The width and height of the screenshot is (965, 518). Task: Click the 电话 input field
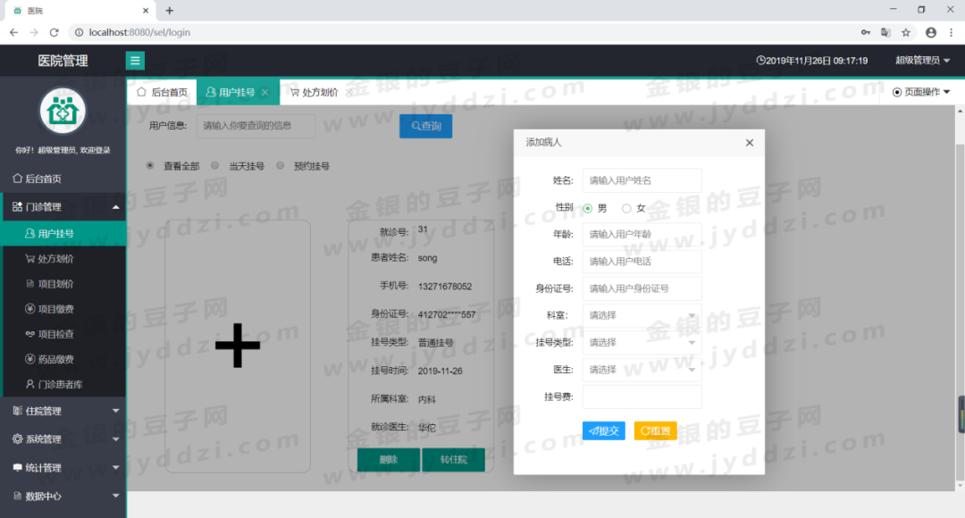pos(642,262)
